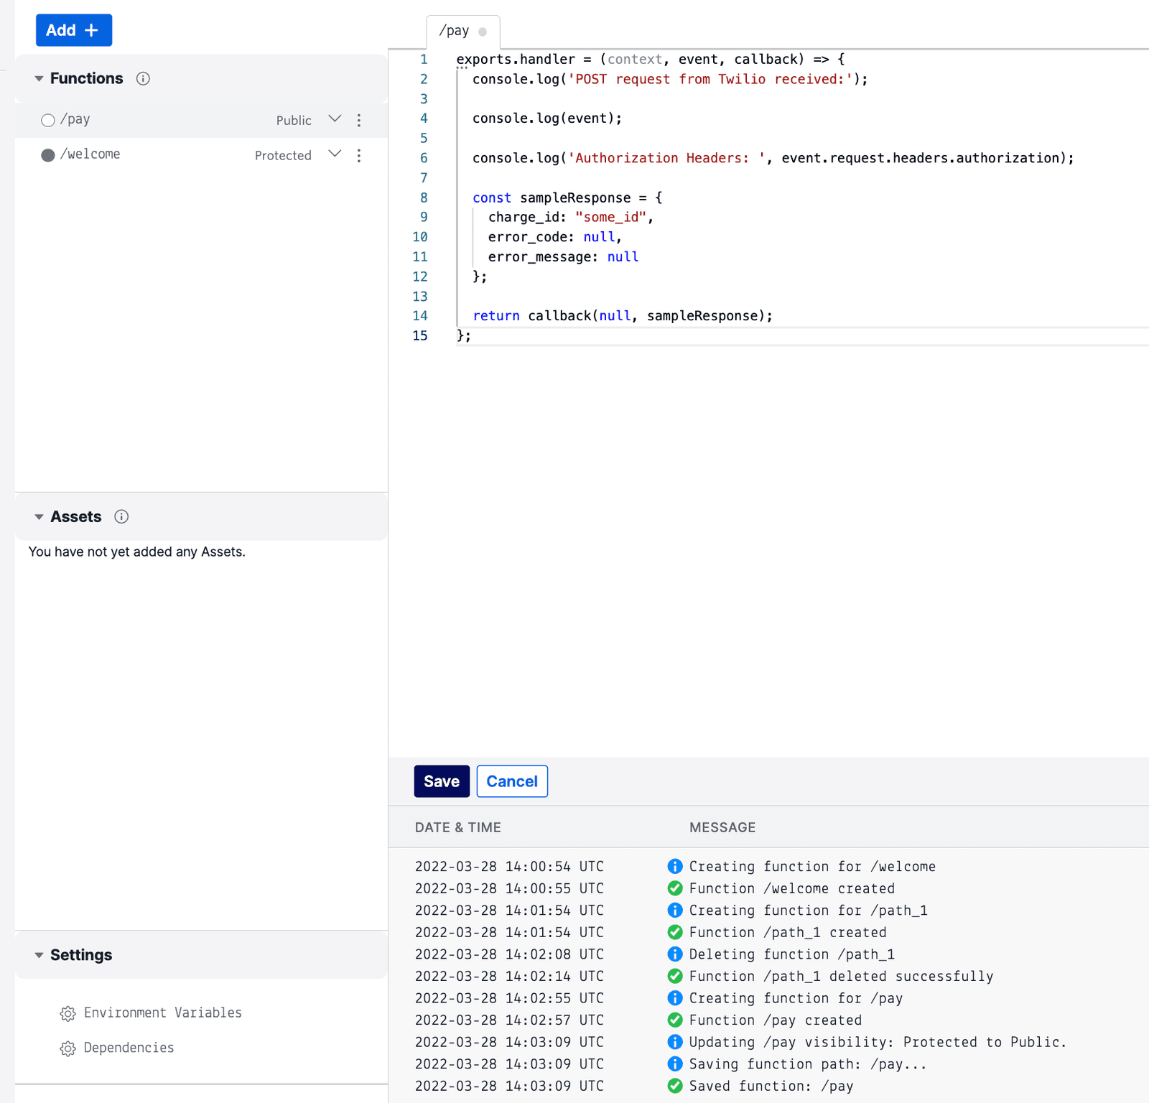Click the Add + button
Screen dimensions: 1149x1103
(x=73, y=30)
